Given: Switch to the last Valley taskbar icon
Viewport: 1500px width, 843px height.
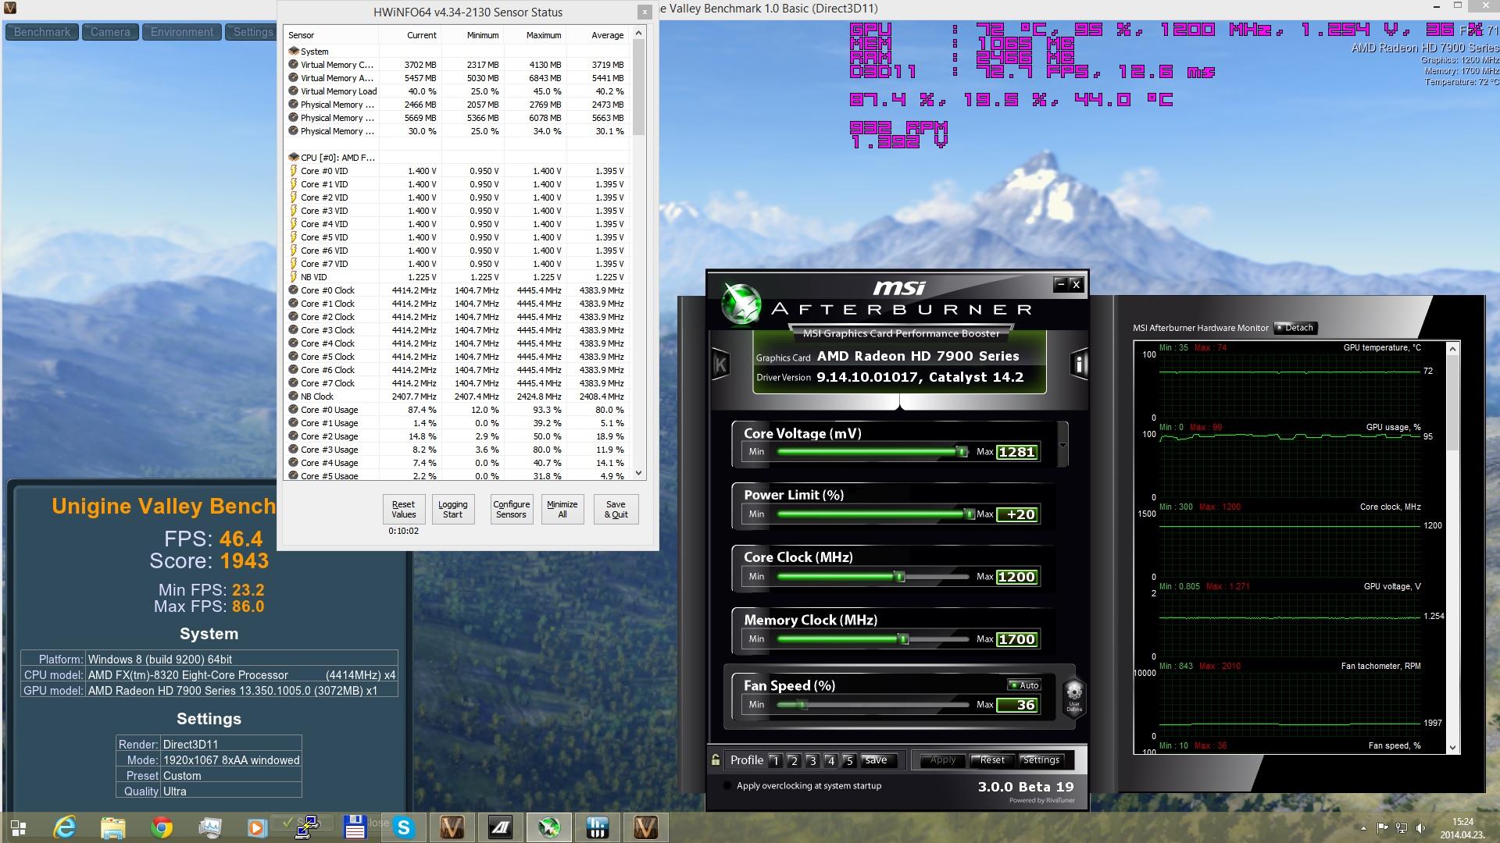Looking at the screenshot, I should point(646,827).
